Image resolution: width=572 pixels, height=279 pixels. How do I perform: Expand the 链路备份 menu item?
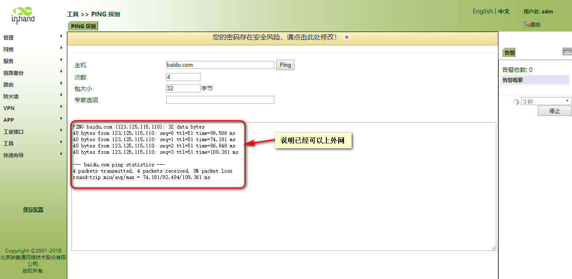click(x=13, y=73)
